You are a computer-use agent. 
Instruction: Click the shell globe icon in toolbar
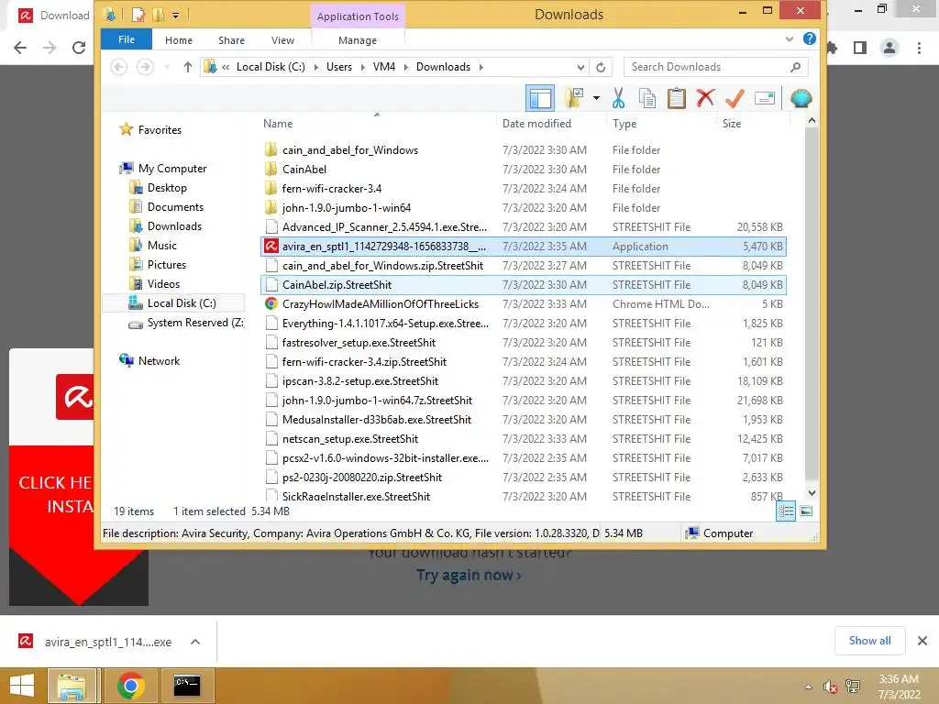(801, 98)
